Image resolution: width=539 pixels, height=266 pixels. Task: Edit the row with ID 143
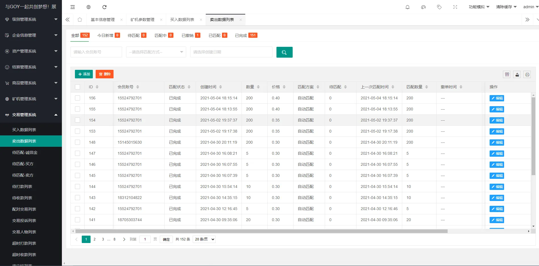(496, 198)
